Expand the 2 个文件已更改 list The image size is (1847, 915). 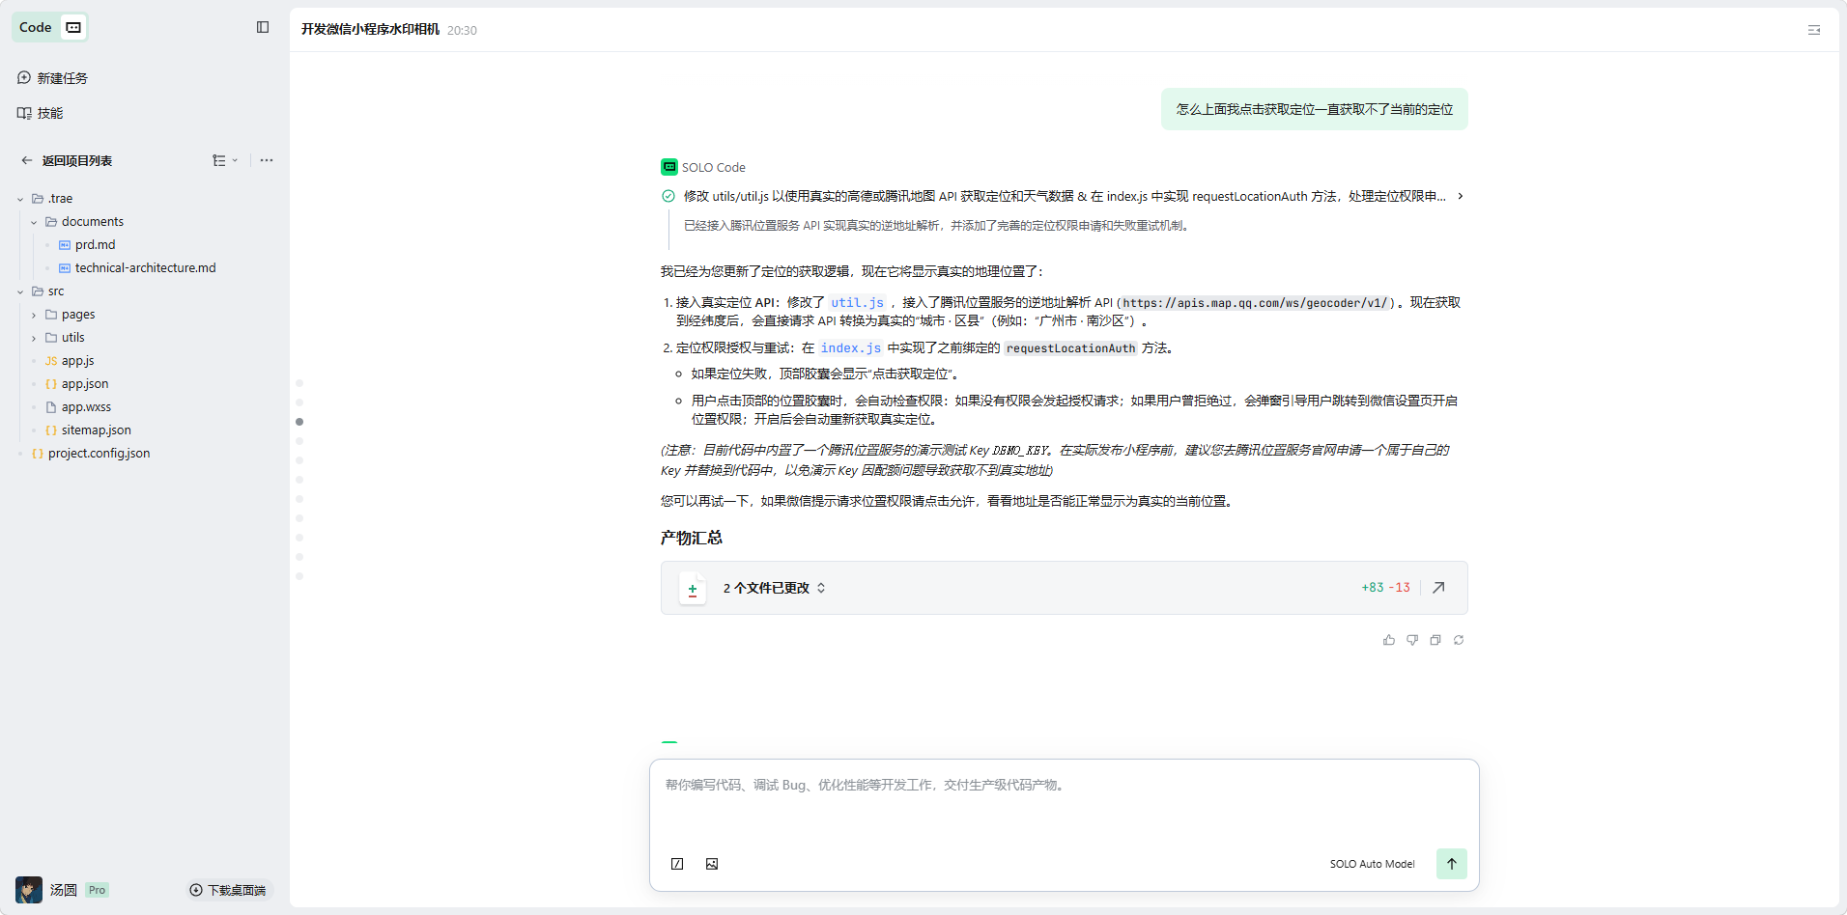[x=774, y=588]
